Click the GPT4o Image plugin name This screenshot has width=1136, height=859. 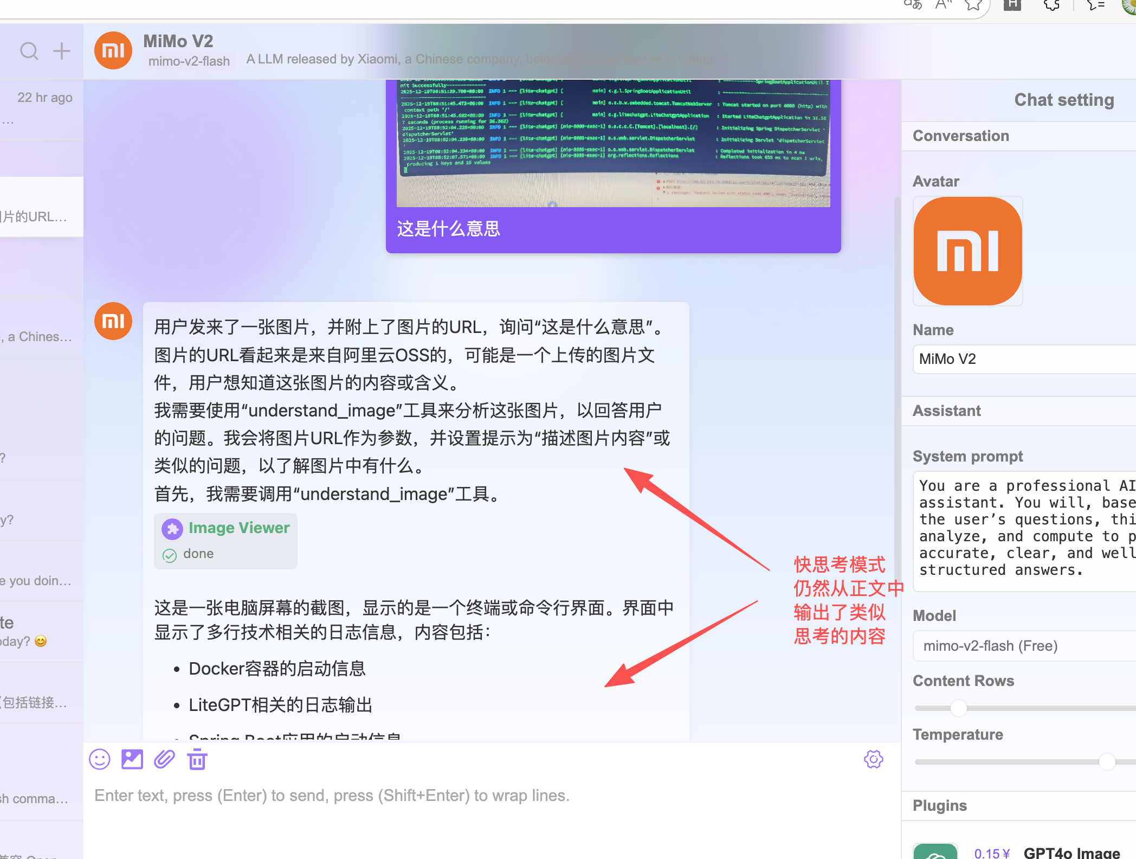click(1072, 852)
